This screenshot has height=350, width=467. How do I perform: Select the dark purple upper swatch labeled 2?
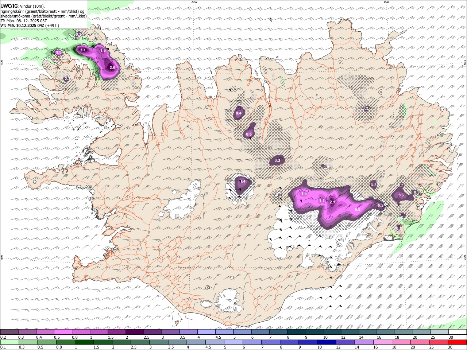pos(135,332)
